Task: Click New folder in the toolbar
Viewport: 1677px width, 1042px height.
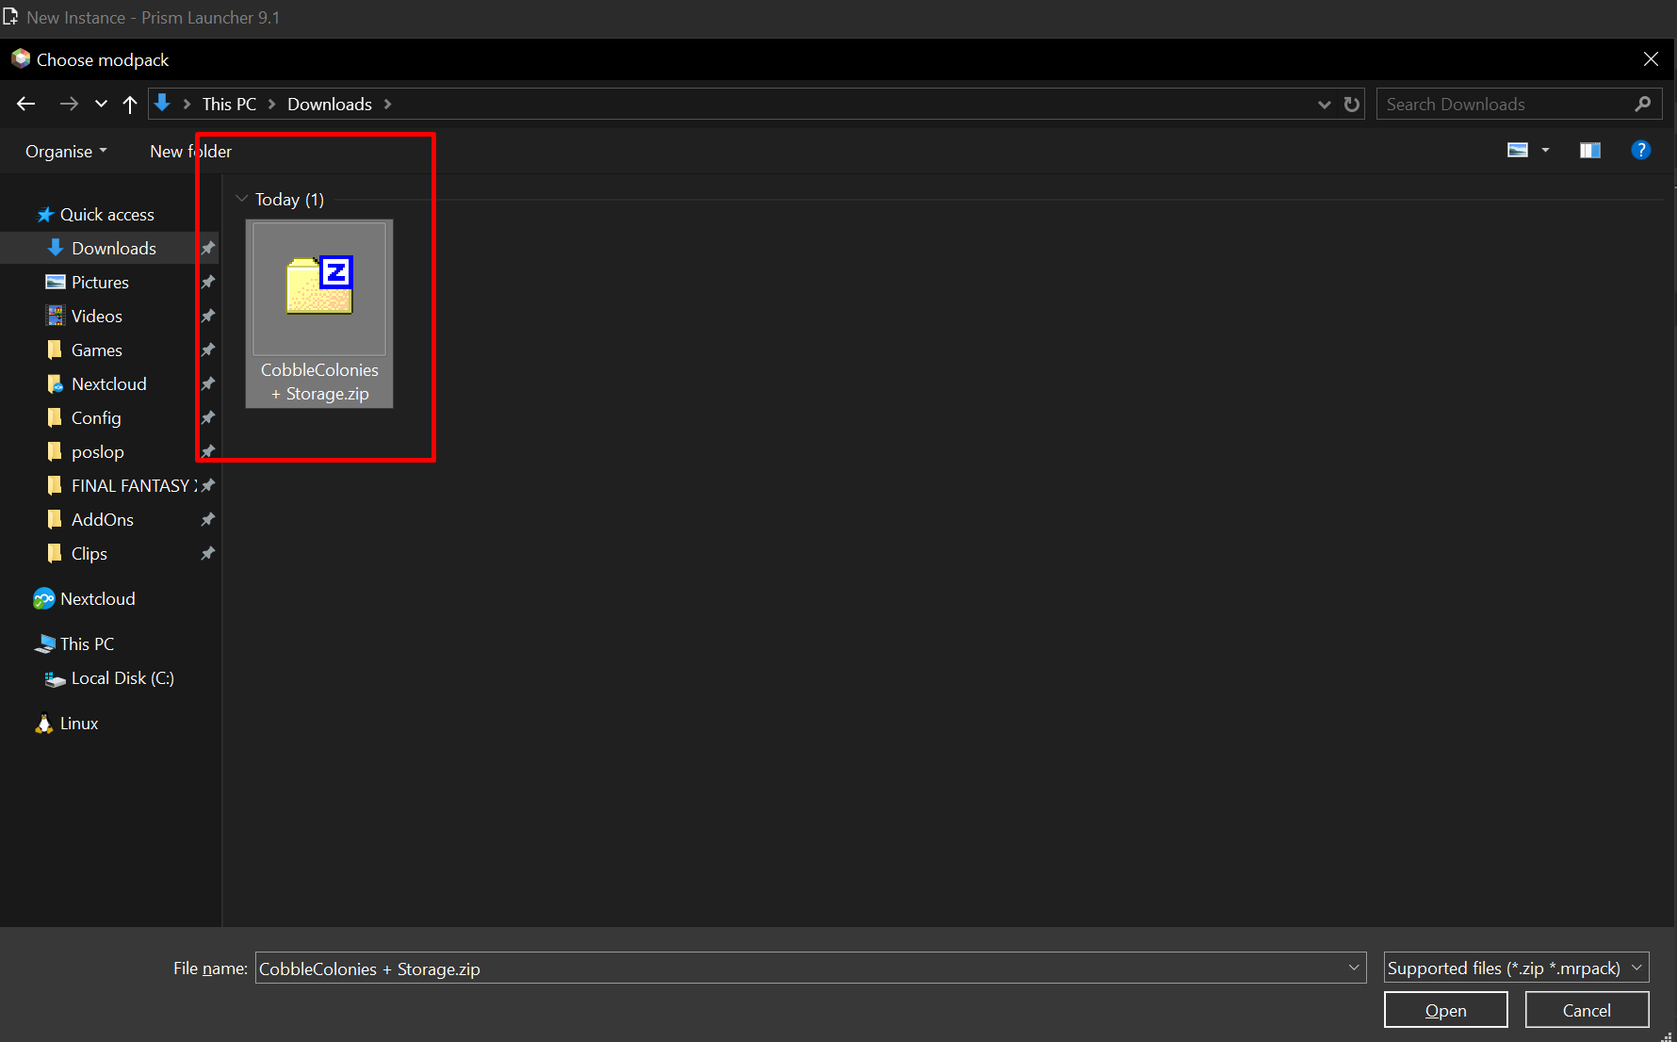Action: (x=190, y=152)
